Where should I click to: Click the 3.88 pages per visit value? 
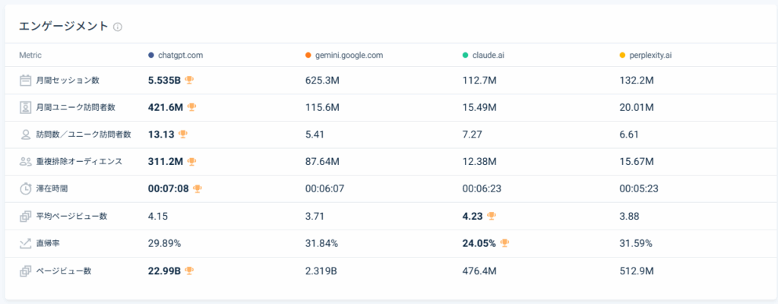(x=629, y=216)
